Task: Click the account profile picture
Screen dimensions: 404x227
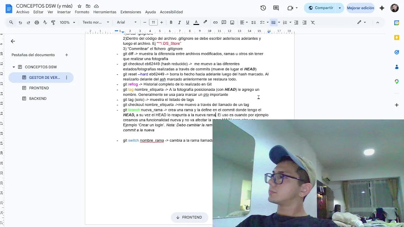Action: click(395, 8)
